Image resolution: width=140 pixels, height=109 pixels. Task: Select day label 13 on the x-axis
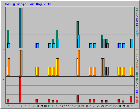57,106
